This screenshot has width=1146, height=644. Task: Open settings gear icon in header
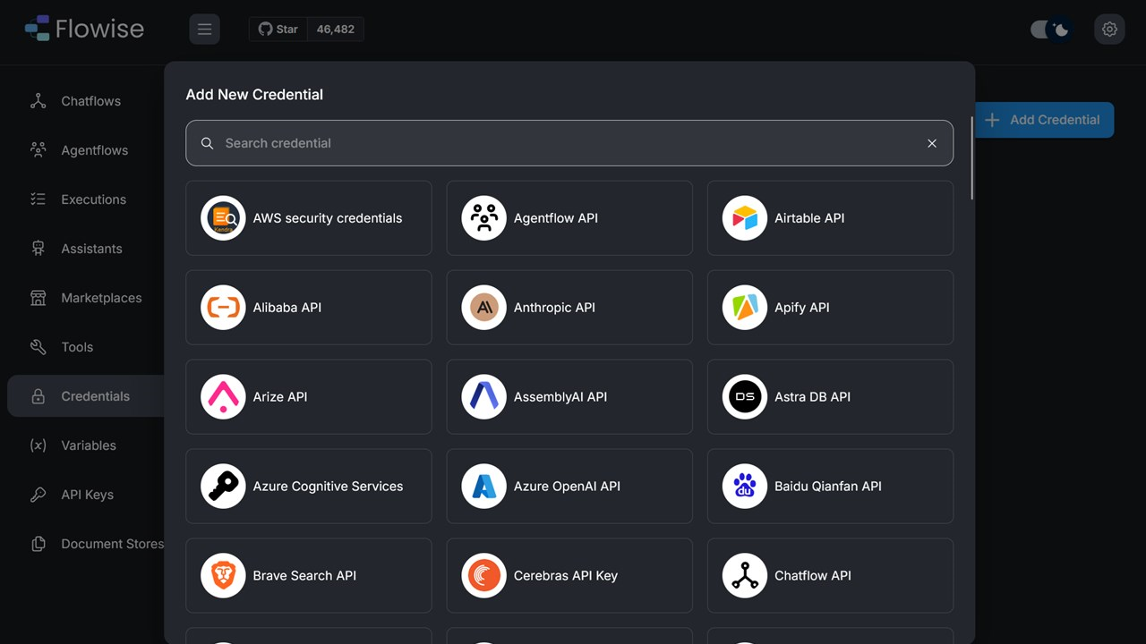click(x=1109, y=30)
